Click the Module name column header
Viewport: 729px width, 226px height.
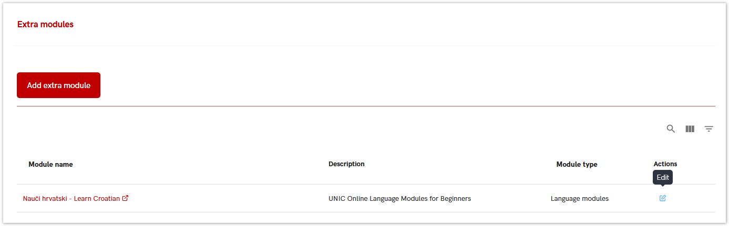pos(50,165)
